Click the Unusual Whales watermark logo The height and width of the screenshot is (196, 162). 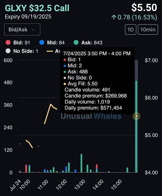(x=91, y=116)
